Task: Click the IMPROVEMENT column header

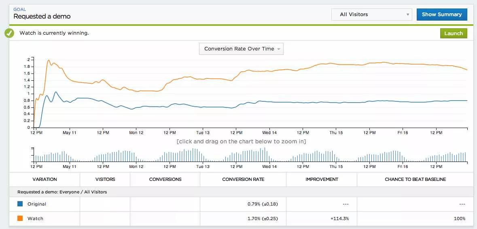Action: click(322, 179)
